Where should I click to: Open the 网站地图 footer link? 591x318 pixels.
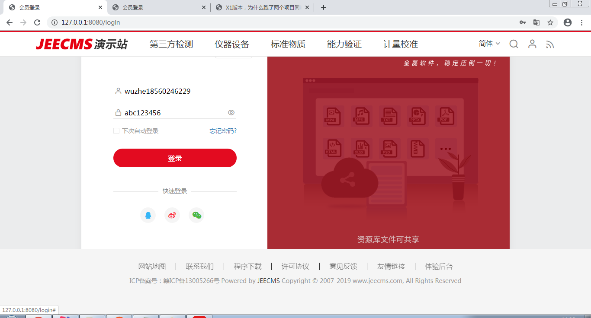[x=152, y=267]
